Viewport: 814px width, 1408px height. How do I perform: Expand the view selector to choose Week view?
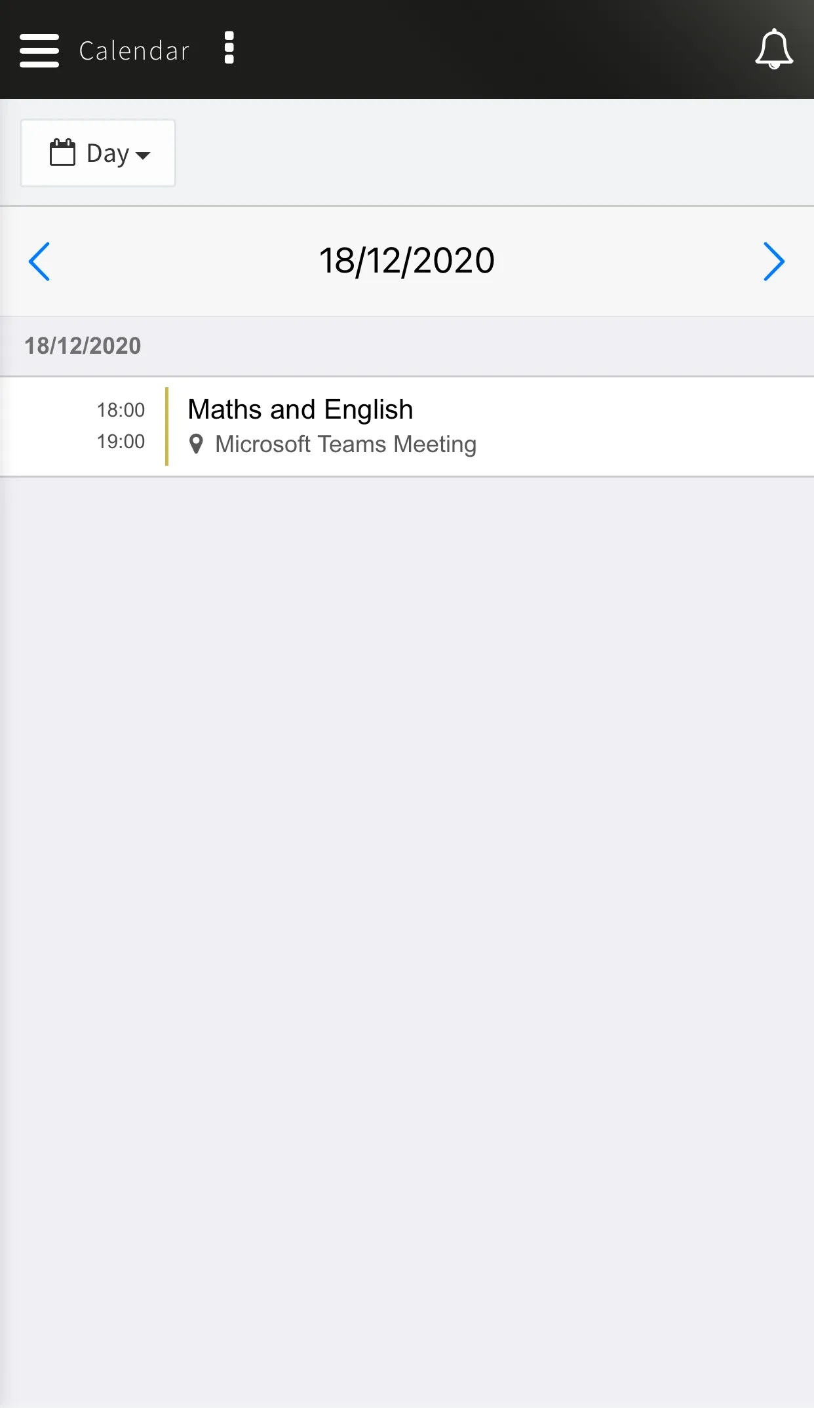click(98, 153)
